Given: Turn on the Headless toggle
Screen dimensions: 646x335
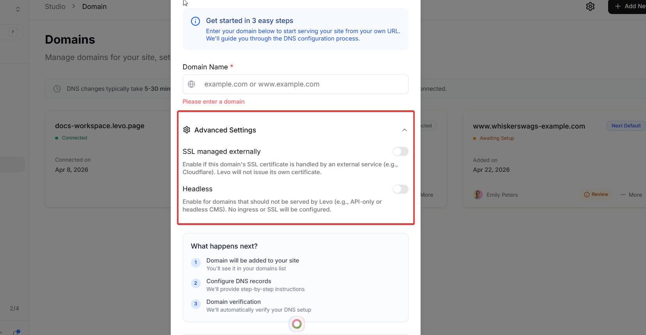Looking at the screenshot, I should [x=400, y=189].
